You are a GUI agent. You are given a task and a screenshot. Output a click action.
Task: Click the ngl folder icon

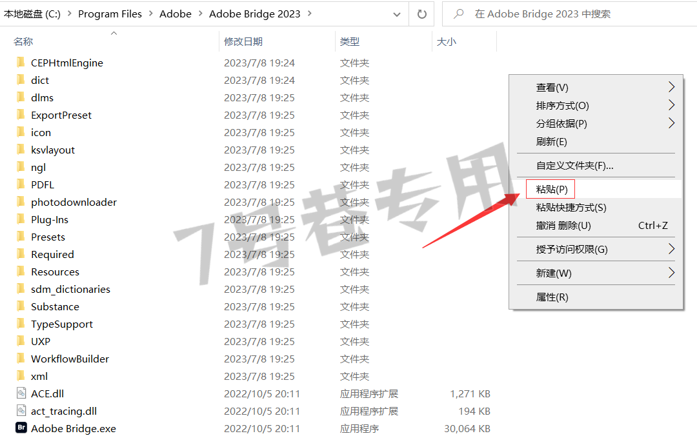[21, 166]
